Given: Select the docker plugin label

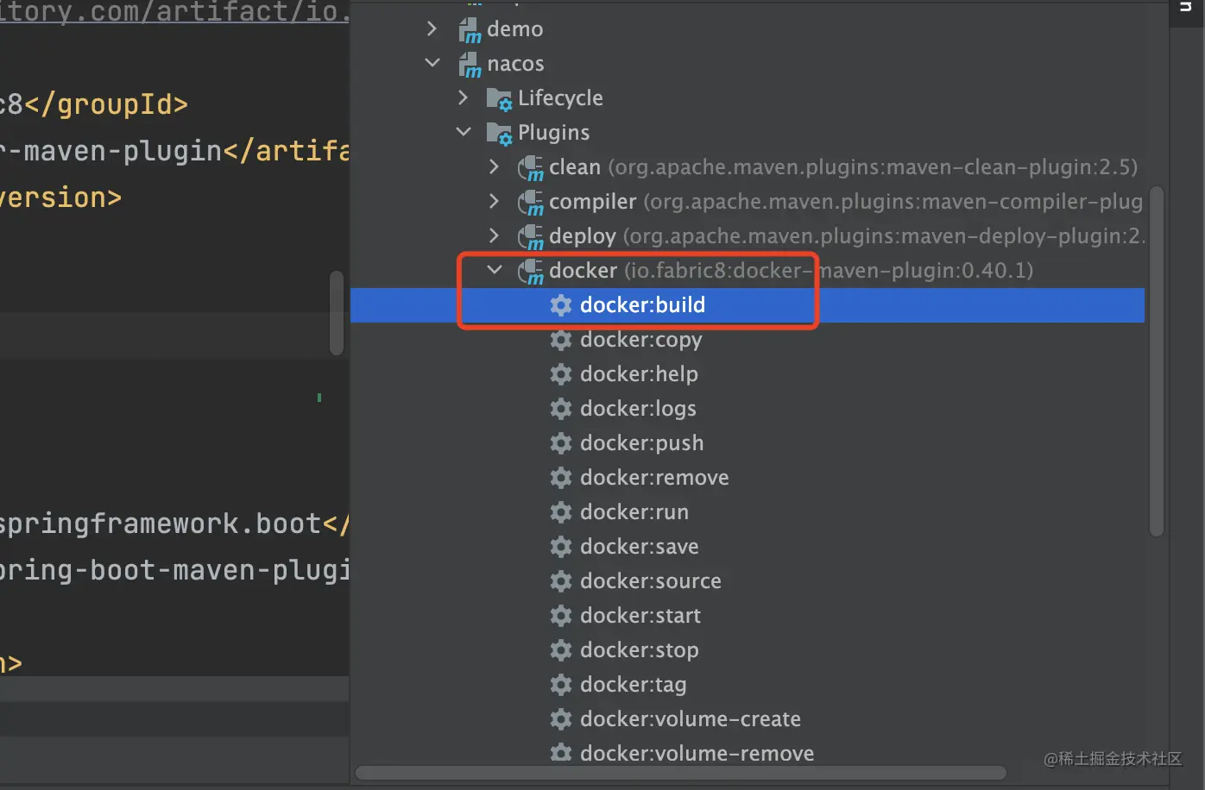Looking at the screenshot, I should click(x=583, y=270).
